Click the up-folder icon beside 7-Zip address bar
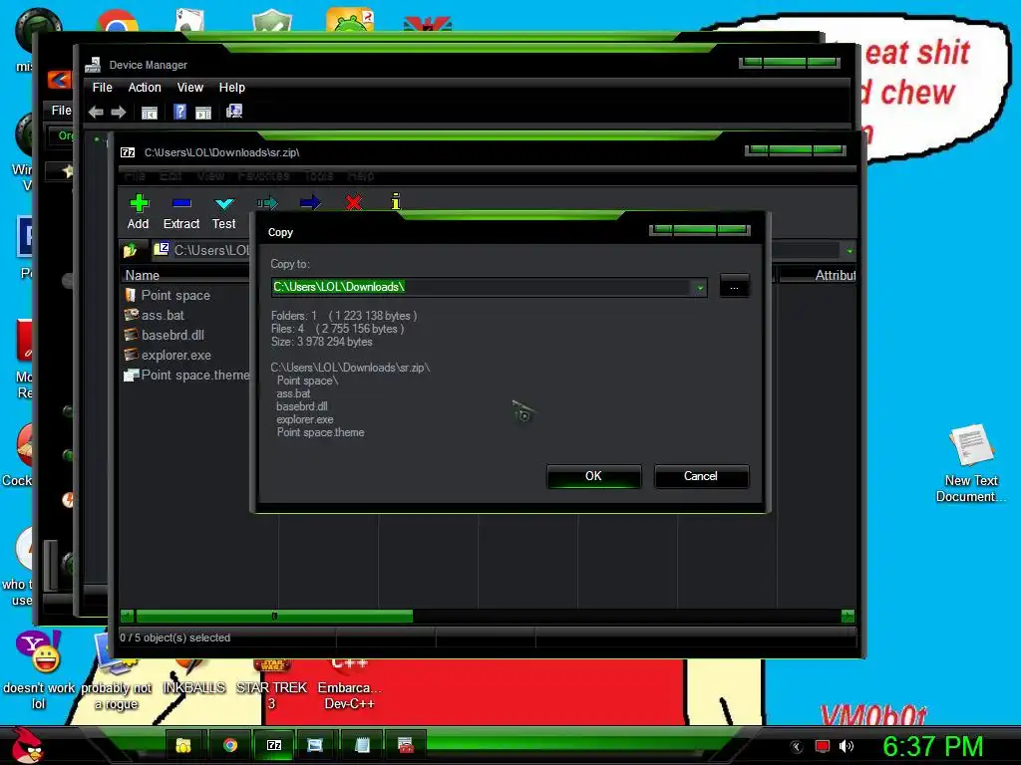This screenshot has height=765, width=1021. [x=131, y=250]
